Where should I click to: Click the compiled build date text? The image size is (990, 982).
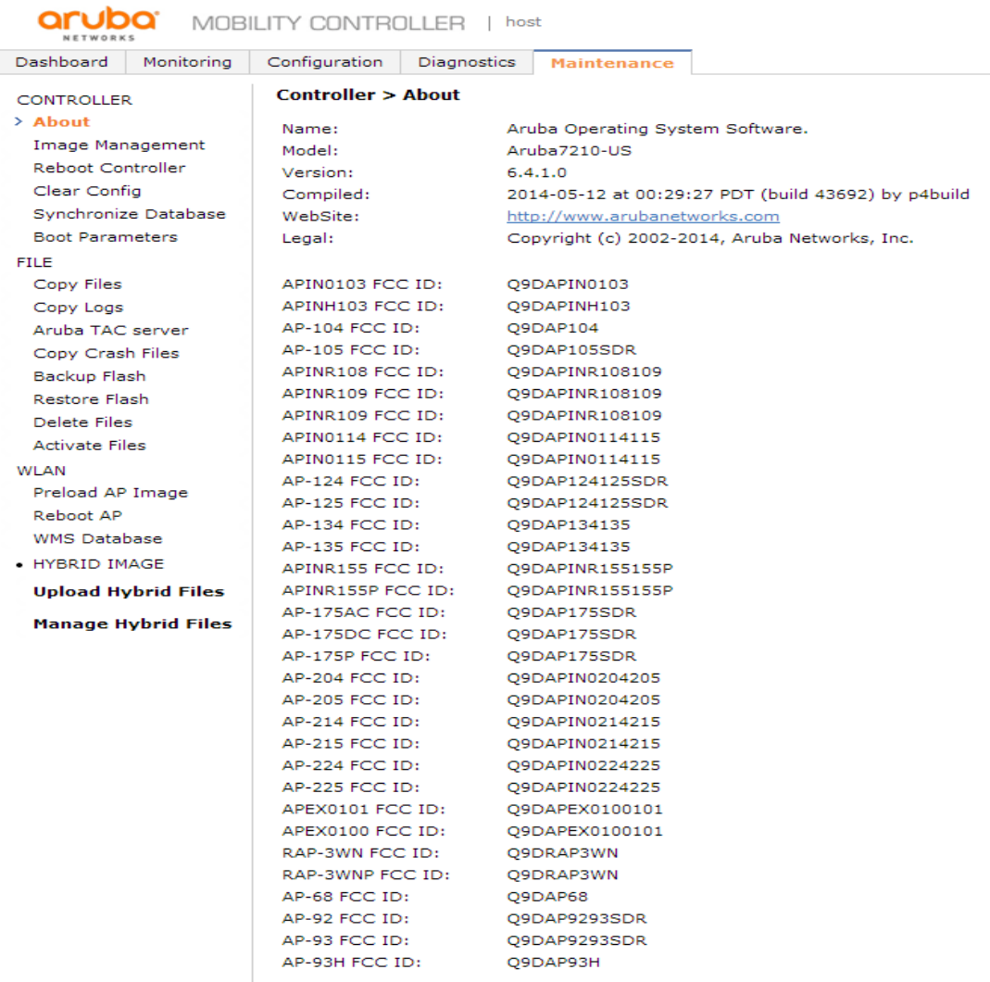pyautogui.click(x=738, y=195)
